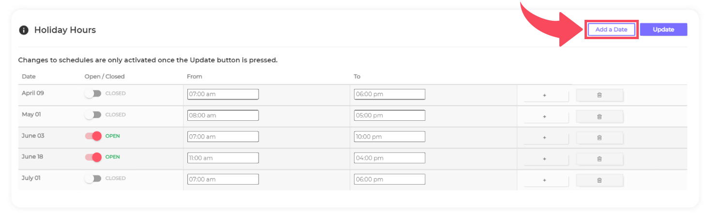Image resolution: width=709 pixels, height=216 pixels.
Task: Click the Add a Date button
Action: [611, 29]
